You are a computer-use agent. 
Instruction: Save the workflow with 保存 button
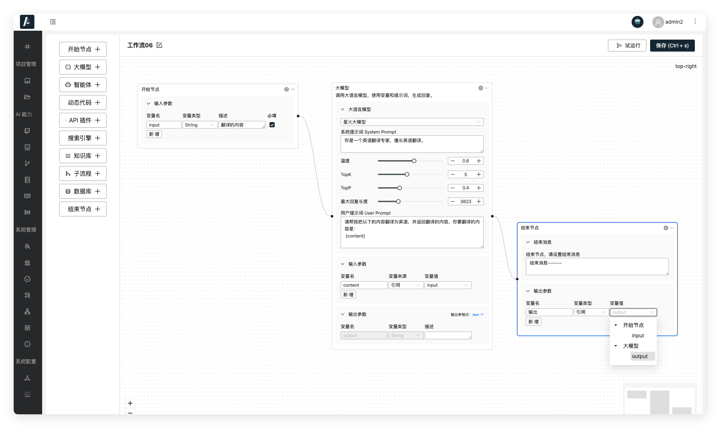point(672,46)
